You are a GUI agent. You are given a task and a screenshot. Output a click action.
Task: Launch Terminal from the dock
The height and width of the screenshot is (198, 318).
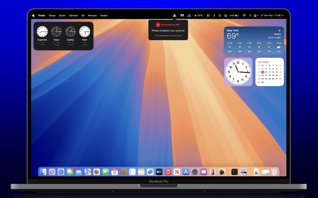click(x=235, y=172)
